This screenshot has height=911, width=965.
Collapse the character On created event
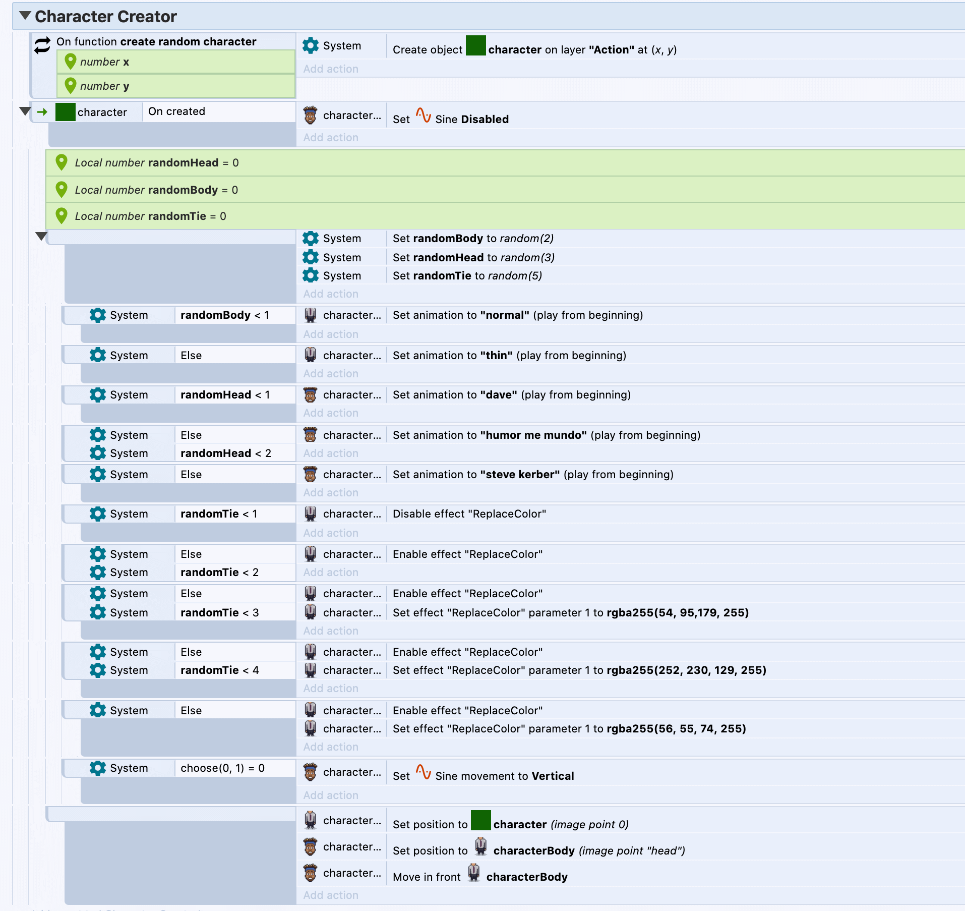[x=25, y=111]
